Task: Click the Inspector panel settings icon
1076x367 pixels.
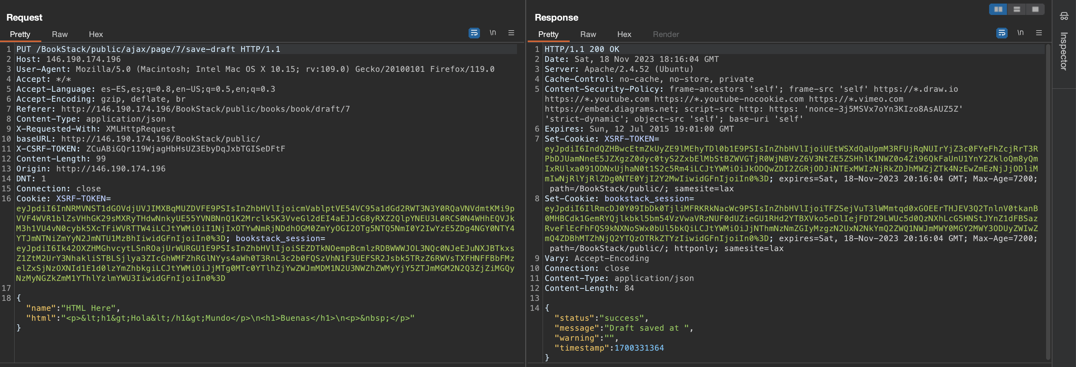Action: pos(1064,16)
